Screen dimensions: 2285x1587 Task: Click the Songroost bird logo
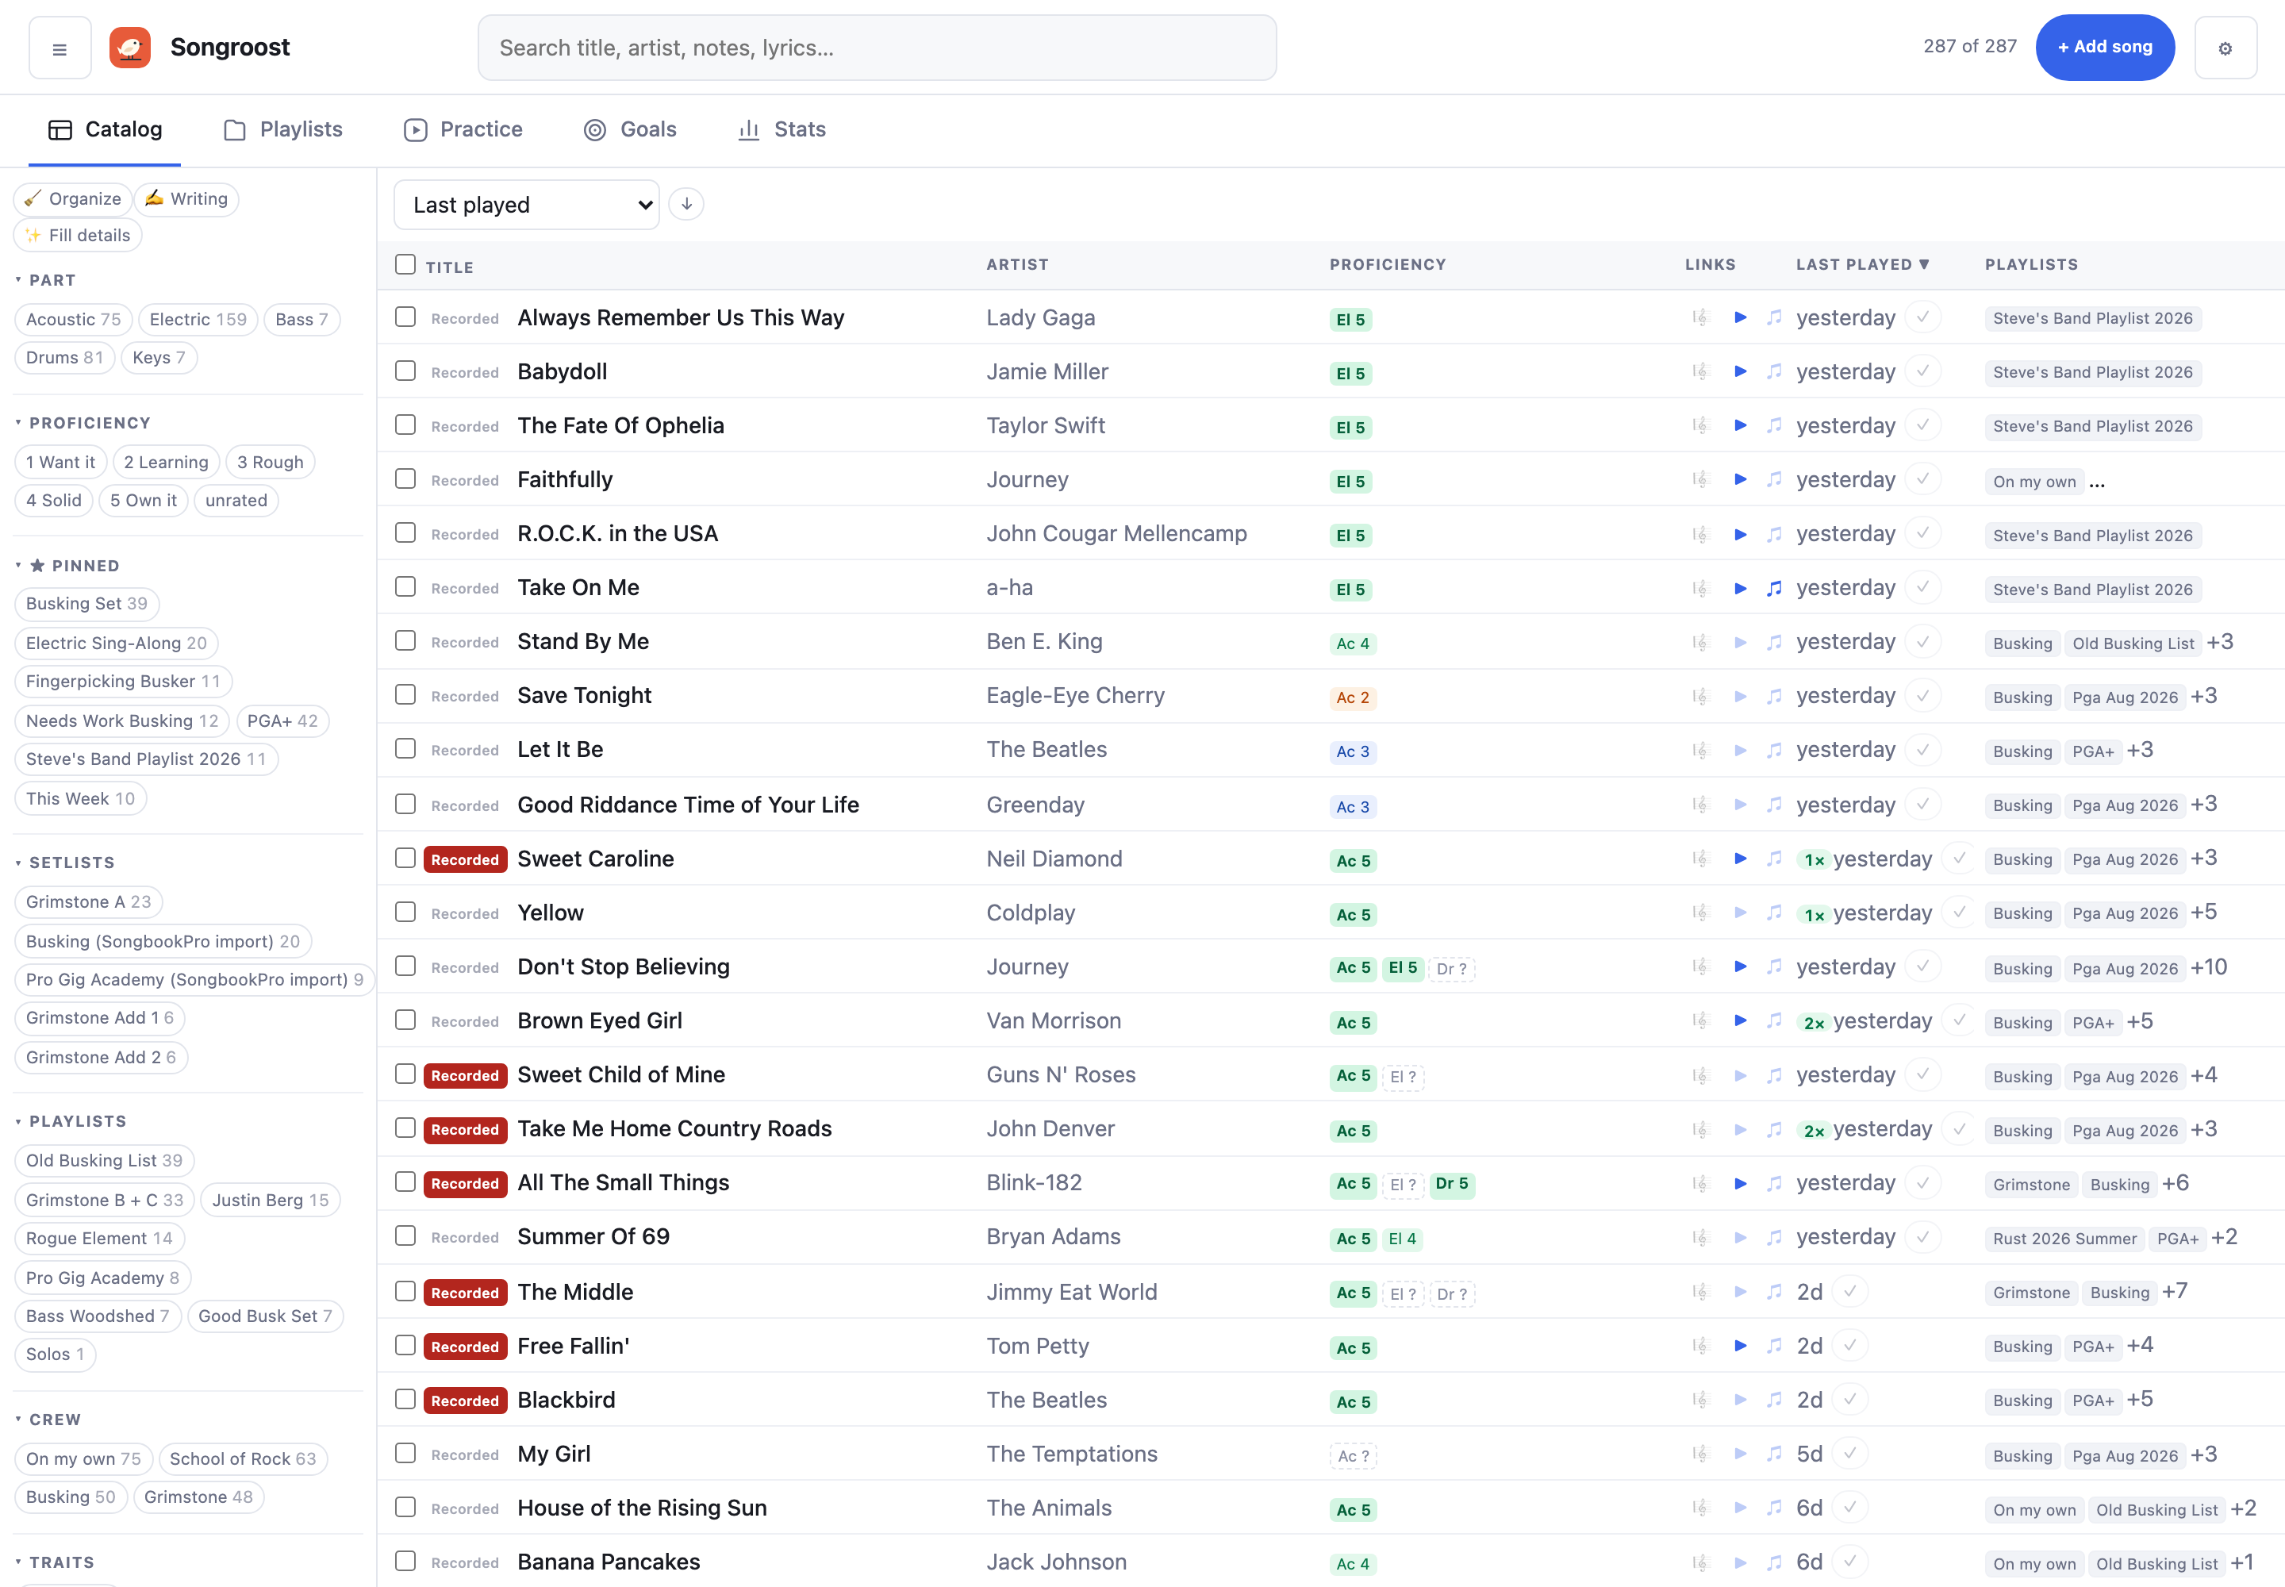click(x=130, y=48)
